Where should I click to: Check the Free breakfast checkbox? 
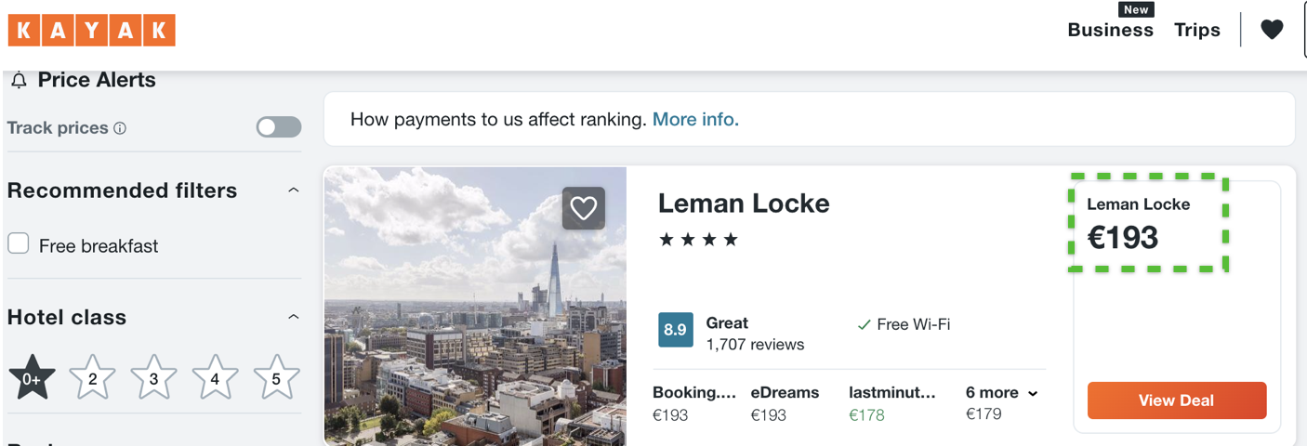coord(19,244)
